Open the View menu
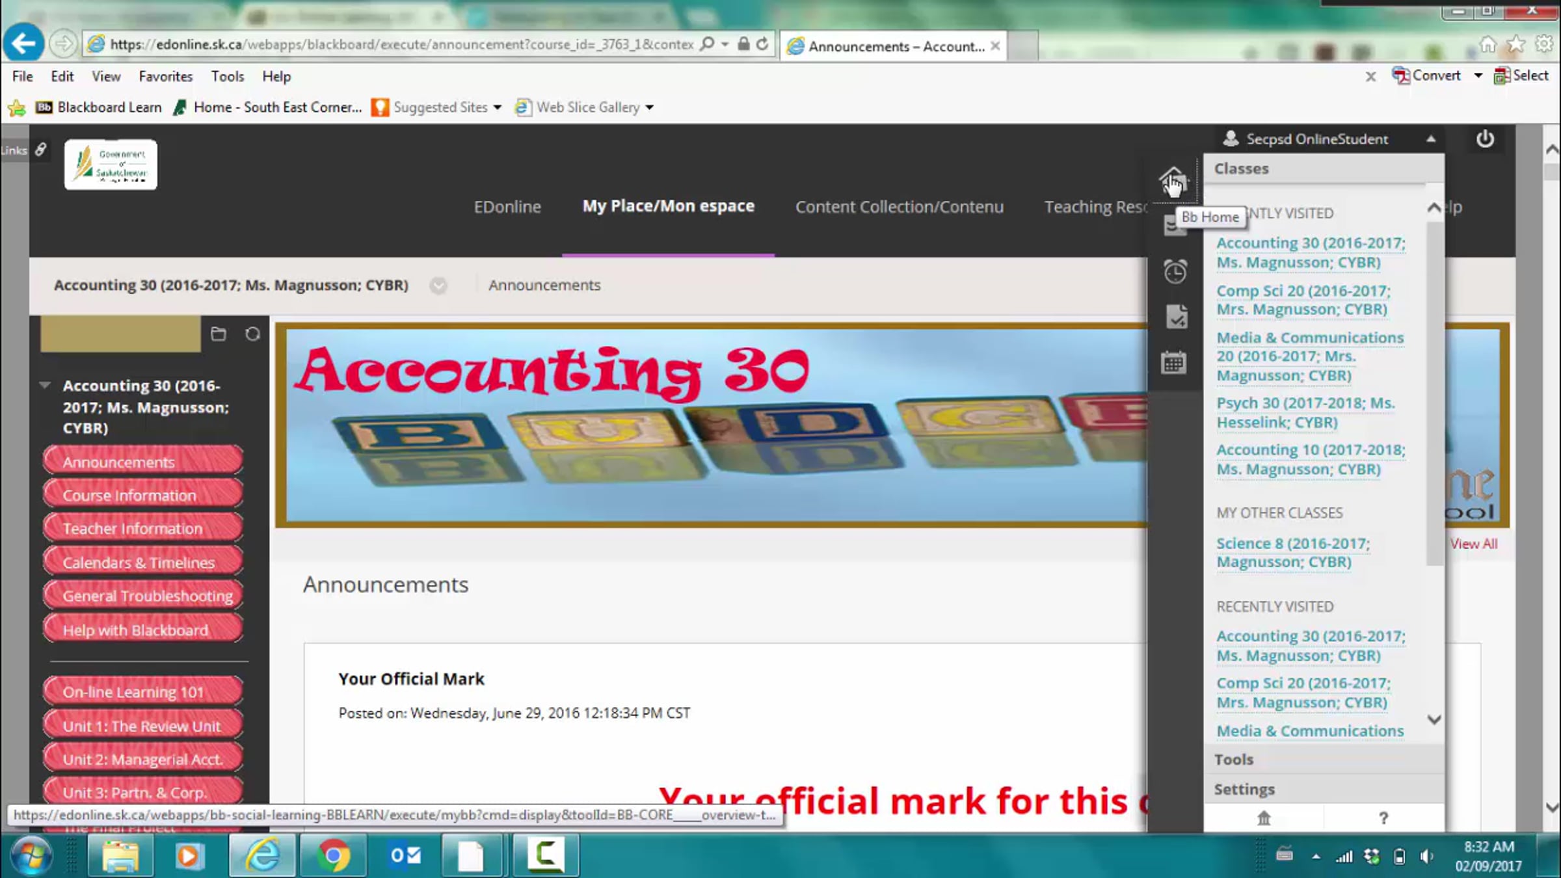 click(106, 76)
